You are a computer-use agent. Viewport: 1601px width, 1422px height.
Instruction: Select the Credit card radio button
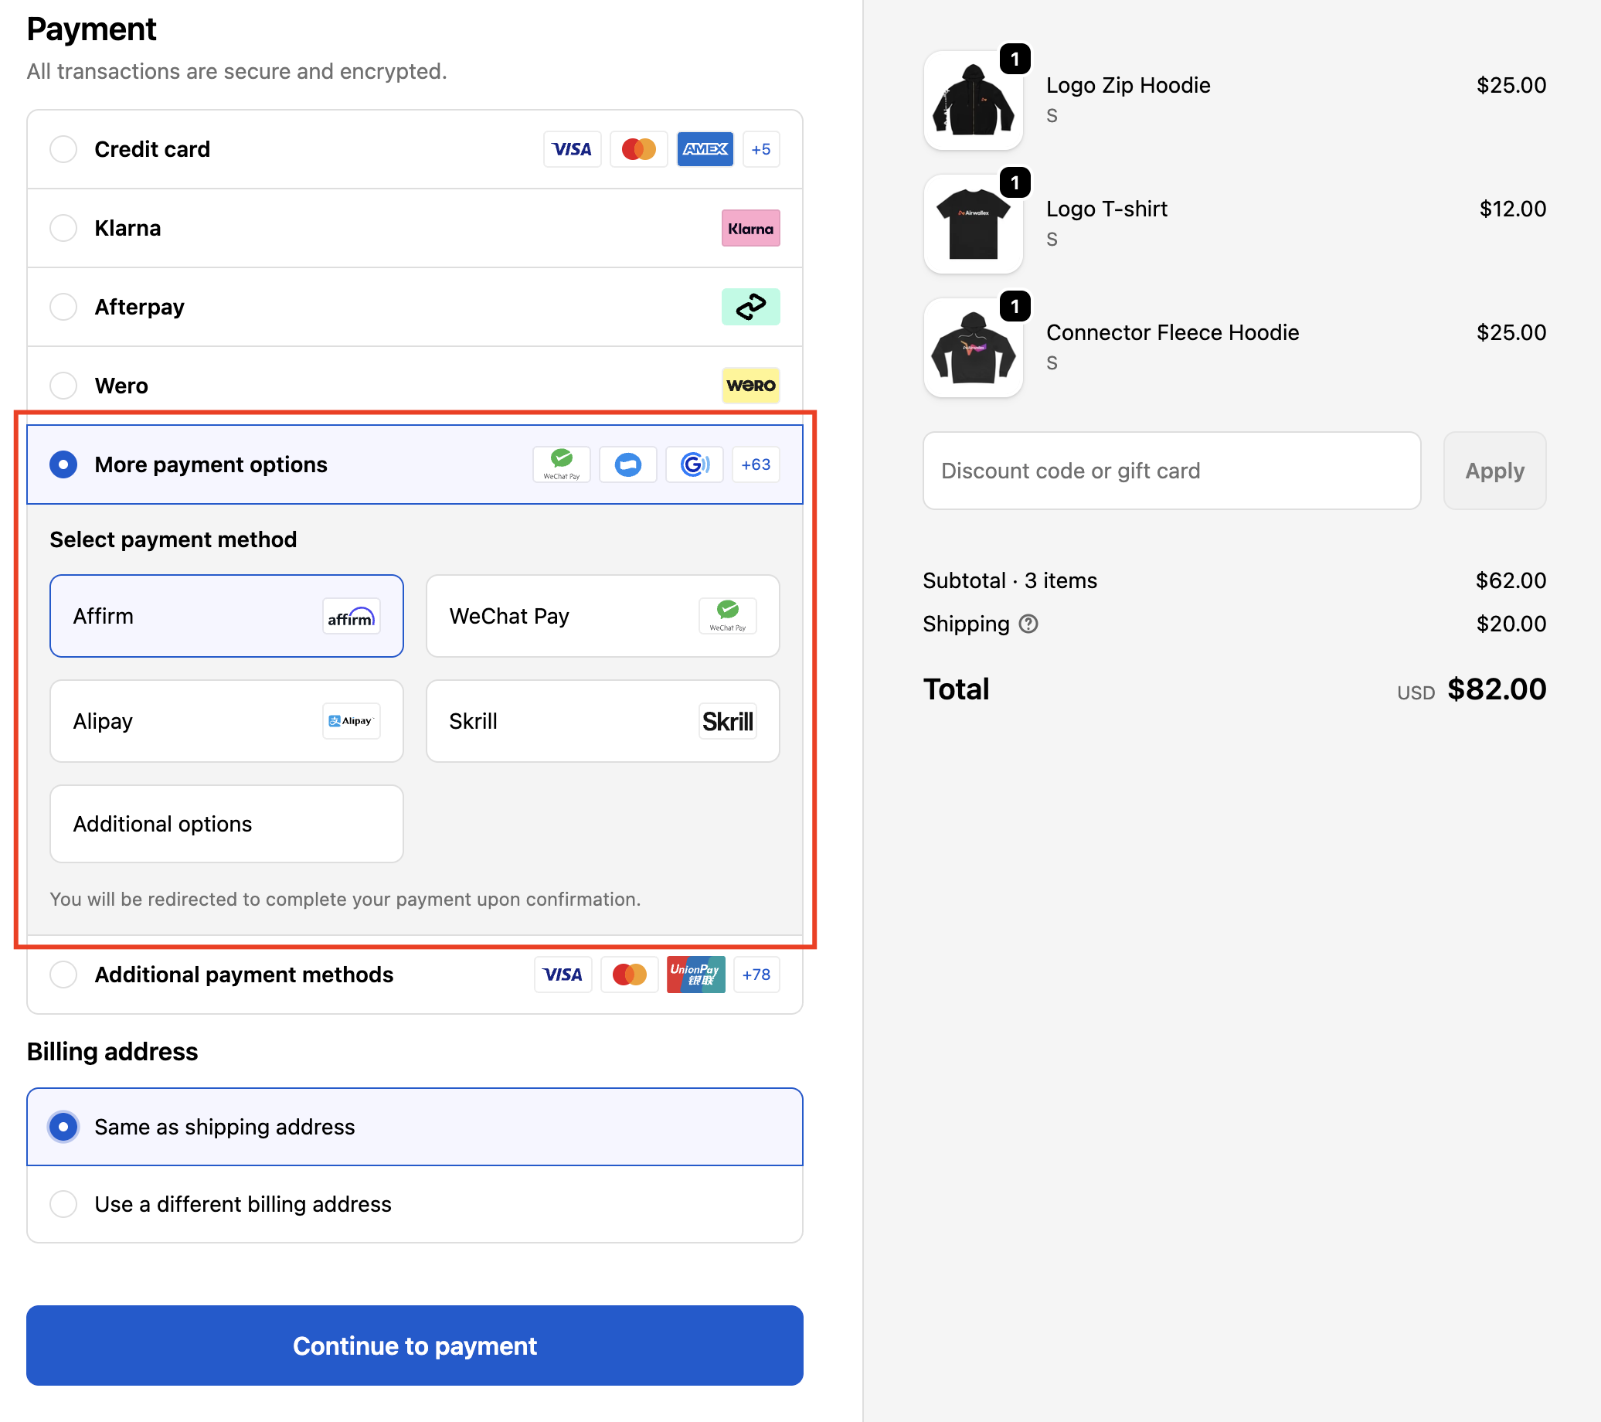tap(63, 149)
